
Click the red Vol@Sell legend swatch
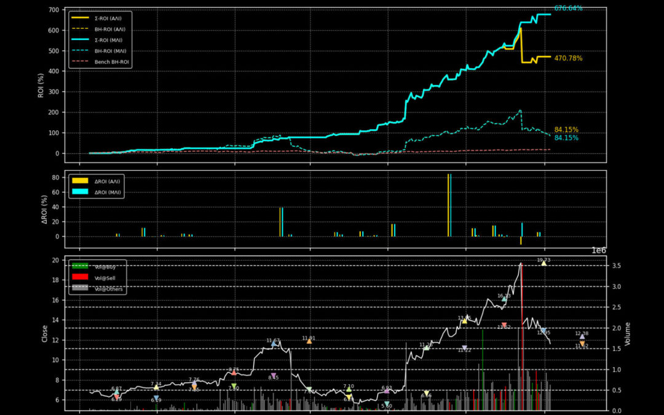pos(81,277)
